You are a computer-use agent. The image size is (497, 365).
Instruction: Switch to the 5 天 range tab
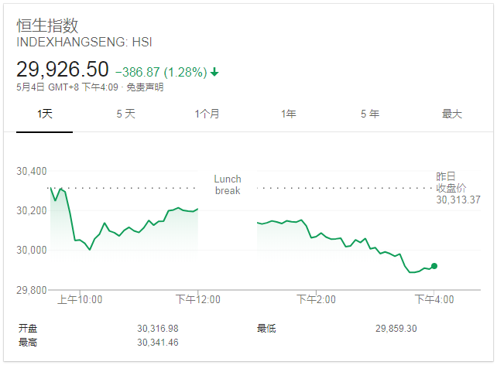click(x=126, y=114)
